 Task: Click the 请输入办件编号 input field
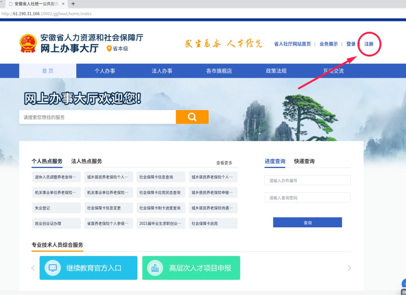pos(308,180)
